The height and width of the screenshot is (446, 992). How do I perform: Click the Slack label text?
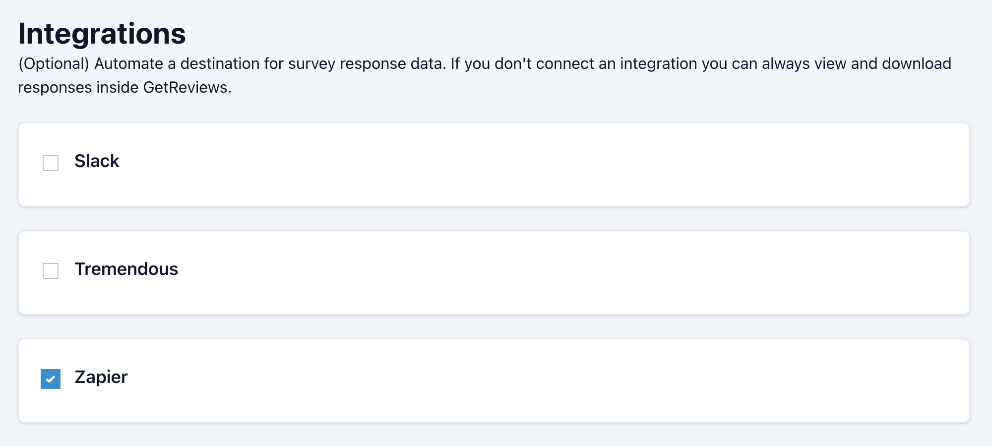[97, 162]
